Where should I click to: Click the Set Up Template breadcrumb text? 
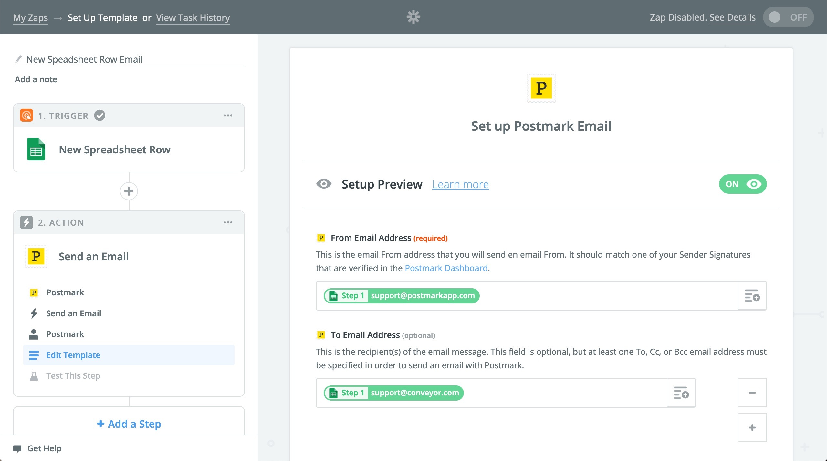coord(102,18)
